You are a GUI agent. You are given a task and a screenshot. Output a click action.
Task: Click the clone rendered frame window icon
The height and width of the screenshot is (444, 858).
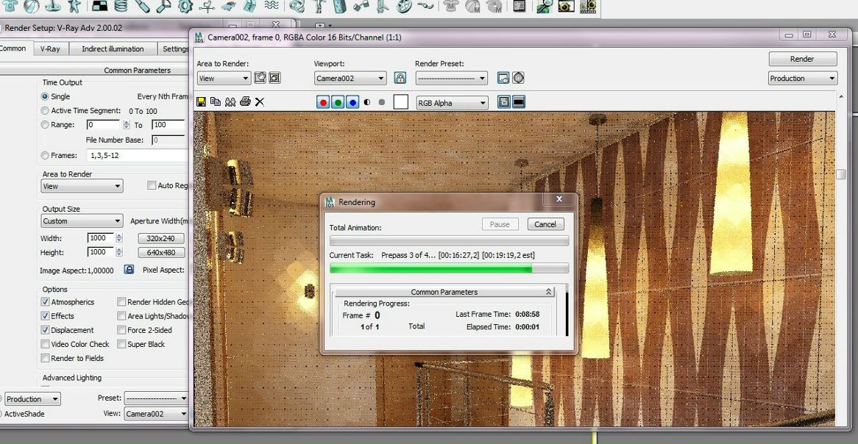click(230, 102)
